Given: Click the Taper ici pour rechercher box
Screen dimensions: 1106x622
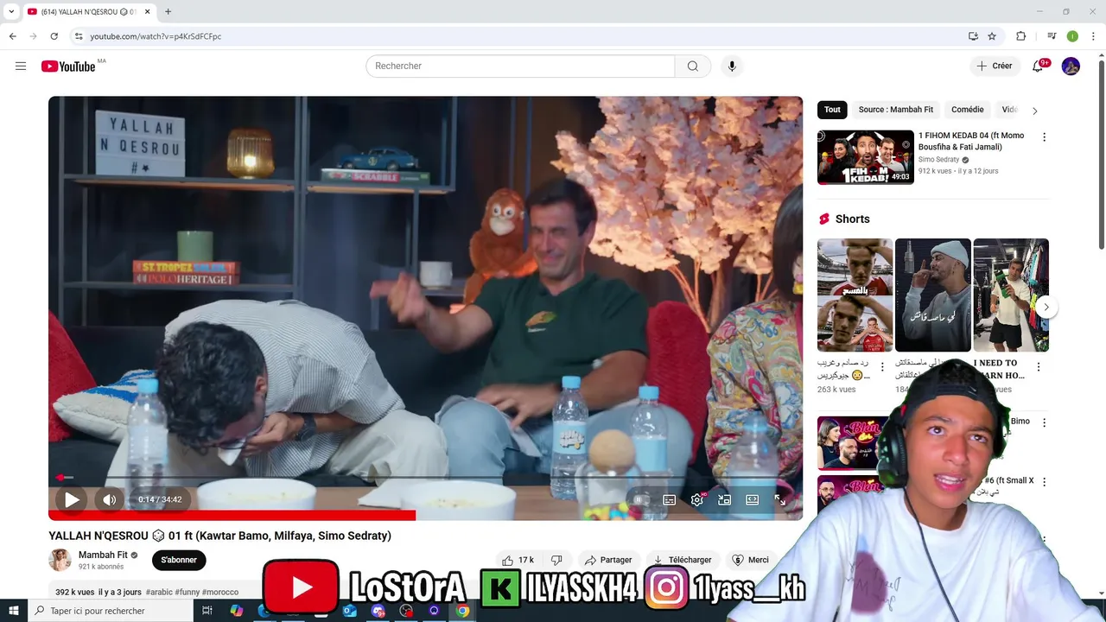Looking at the screenshot, I should [x=111, y=611].
